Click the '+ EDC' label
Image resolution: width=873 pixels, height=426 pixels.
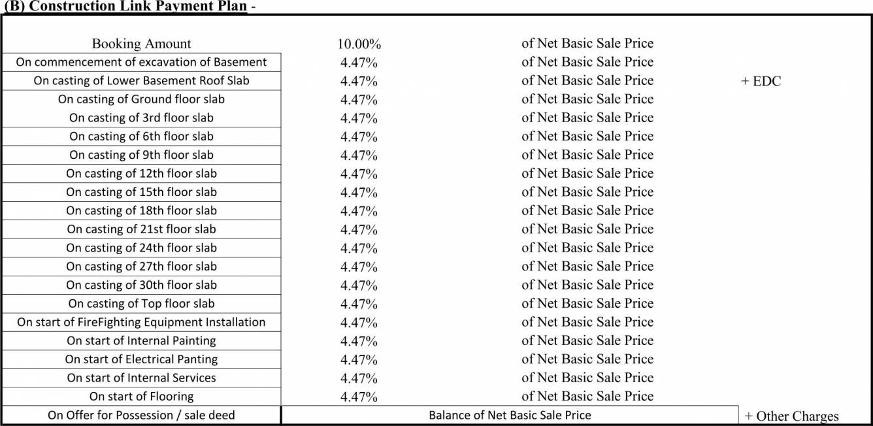pyautogui.click(x=761, y=82)
